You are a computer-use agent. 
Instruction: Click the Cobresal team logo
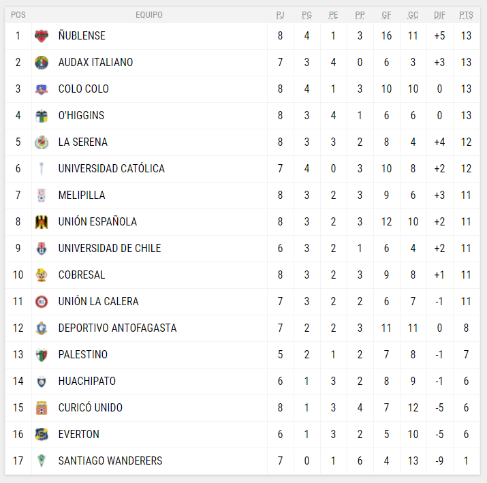click(42, 275)
